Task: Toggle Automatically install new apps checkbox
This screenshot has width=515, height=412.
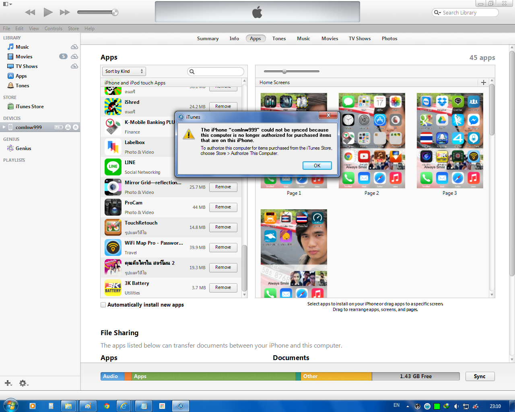Action: point(103,305)
